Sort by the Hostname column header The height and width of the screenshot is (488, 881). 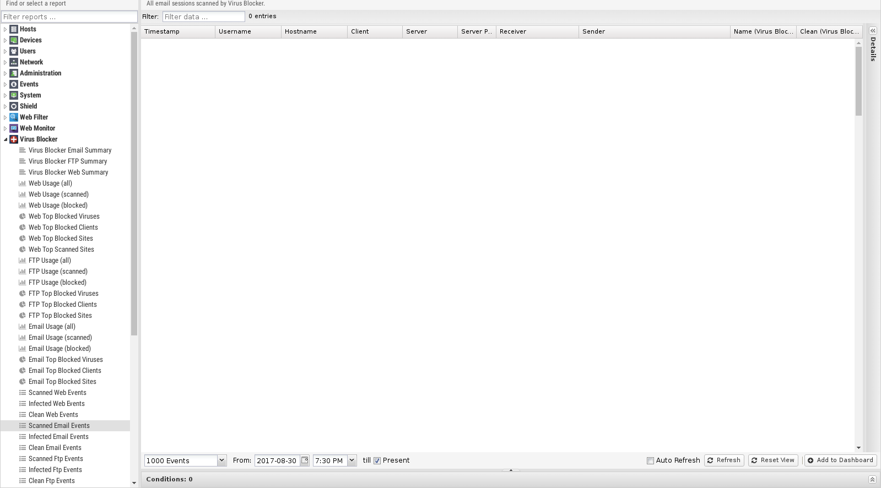[314, 31]
